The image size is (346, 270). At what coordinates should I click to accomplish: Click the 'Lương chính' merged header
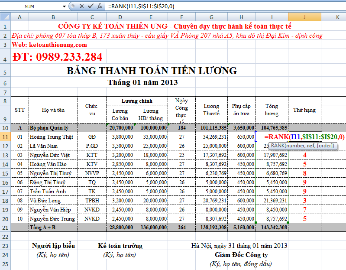pyautogui.click(x=137, y=101)
